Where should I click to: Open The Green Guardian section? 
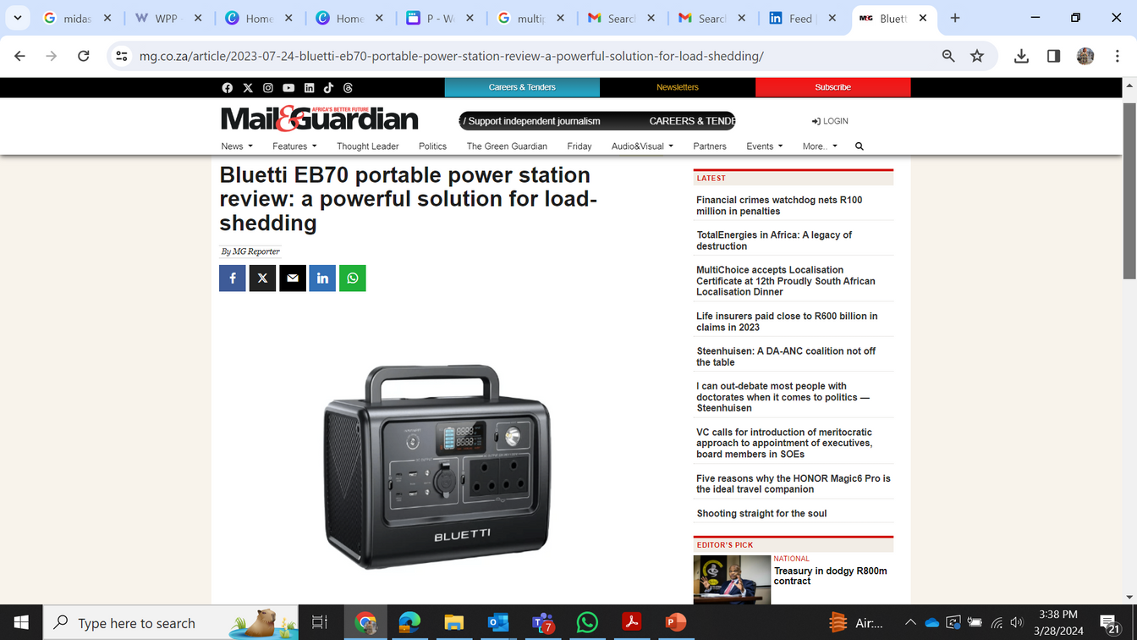click(507, 146)
